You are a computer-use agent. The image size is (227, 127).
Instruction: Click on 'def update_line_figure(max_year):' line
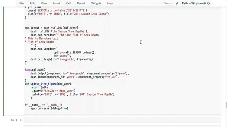tap(49, 84)
